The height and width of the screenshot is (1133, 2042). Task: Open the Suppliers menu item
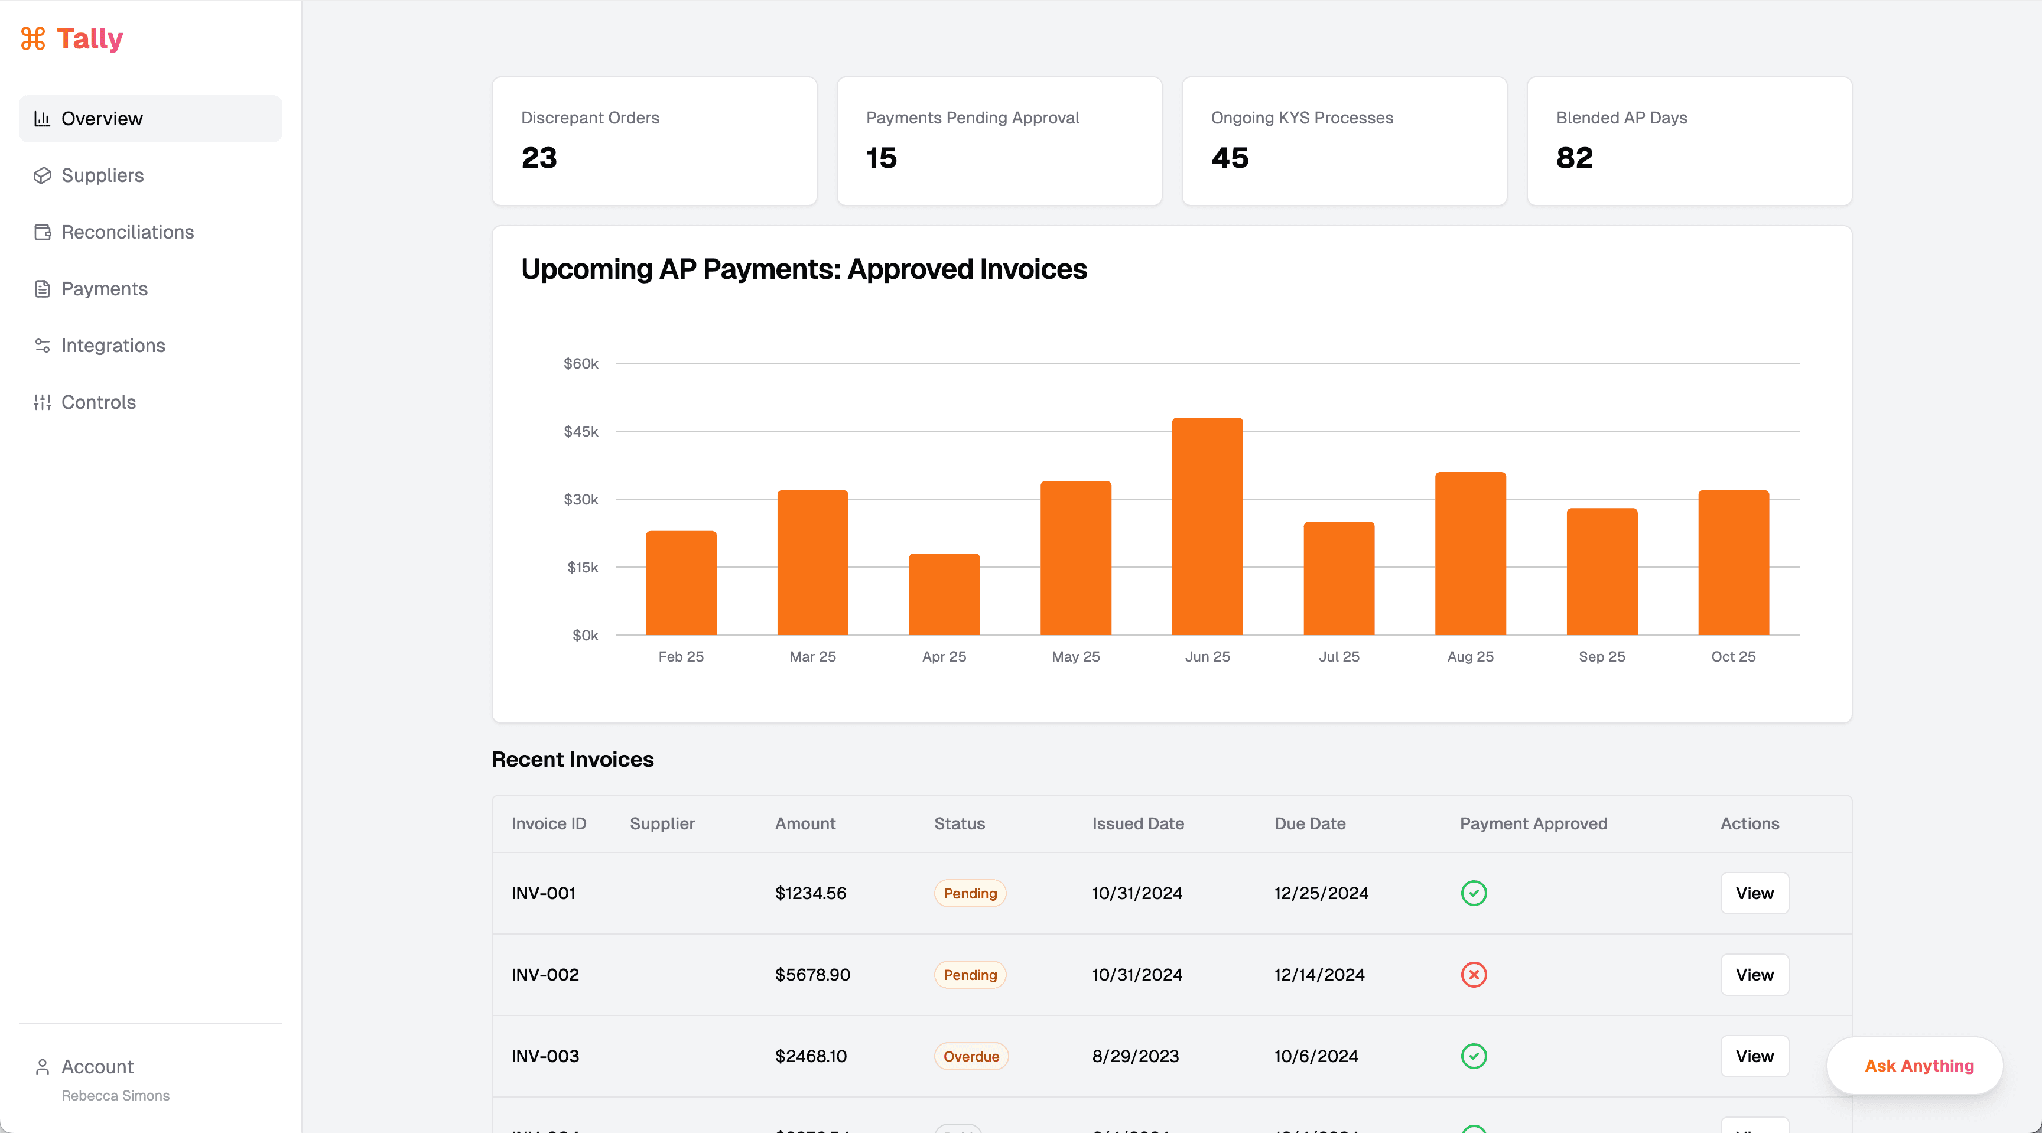coord(102,175)
